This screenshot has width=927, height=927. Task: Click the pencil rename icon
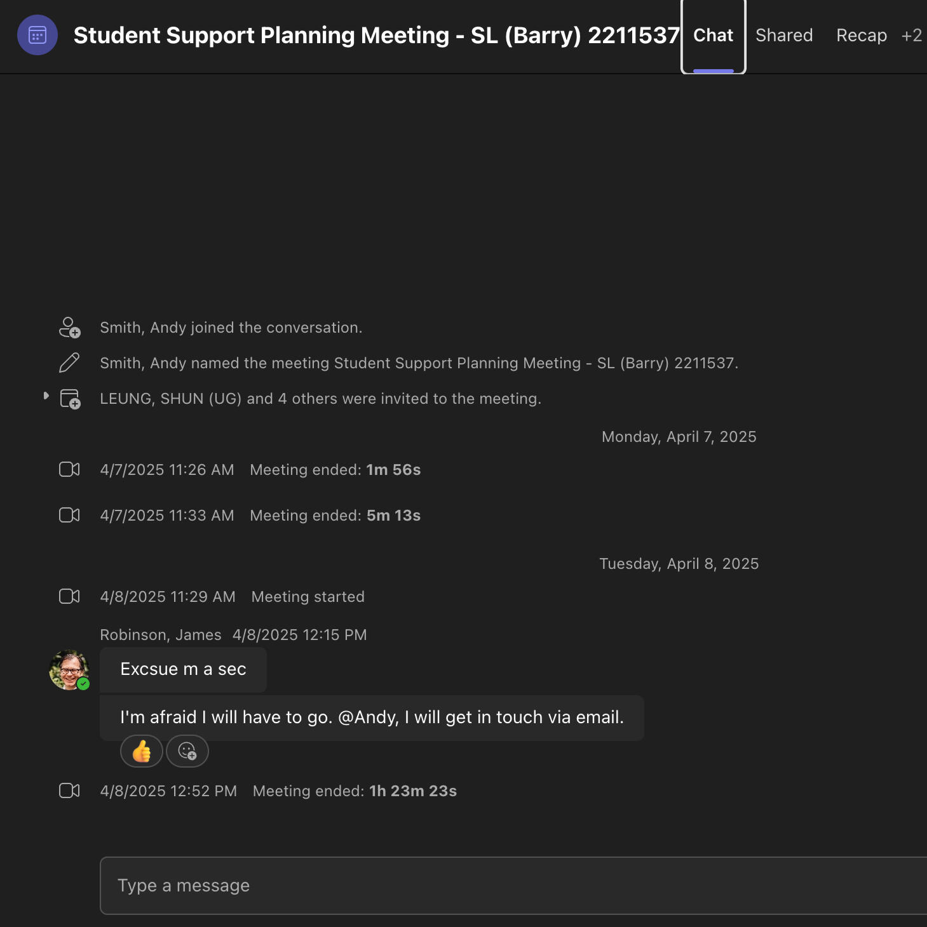(x=69, y=363)
